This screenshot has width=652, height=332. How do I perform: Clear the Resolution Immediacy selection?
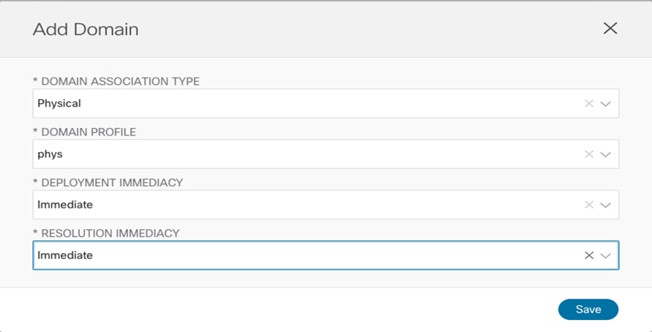pyautogui.click(x=589, y=255)
